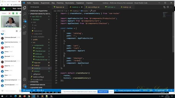Switch to the main.js editor tab
The height and width of the screenshot is (98, 175).
click(126, 7)
